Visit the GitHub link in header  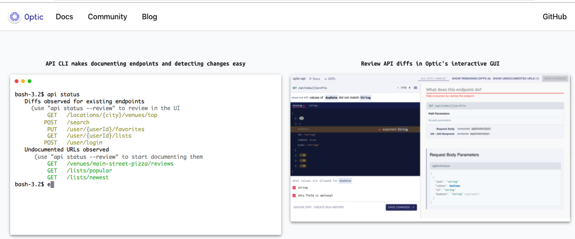(x=555, y=17)
